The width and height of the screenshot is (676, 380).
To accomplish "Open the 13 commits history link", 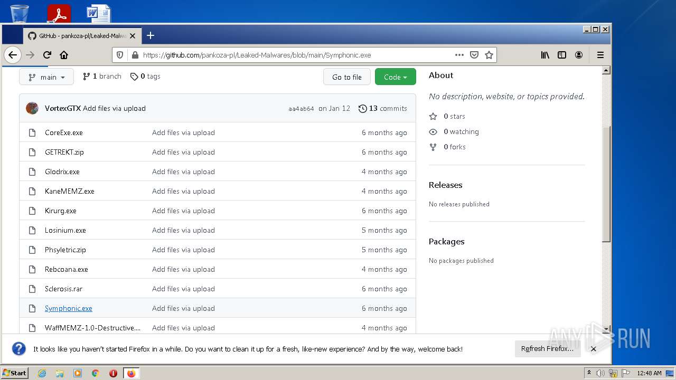I will (x=383, y=108).
